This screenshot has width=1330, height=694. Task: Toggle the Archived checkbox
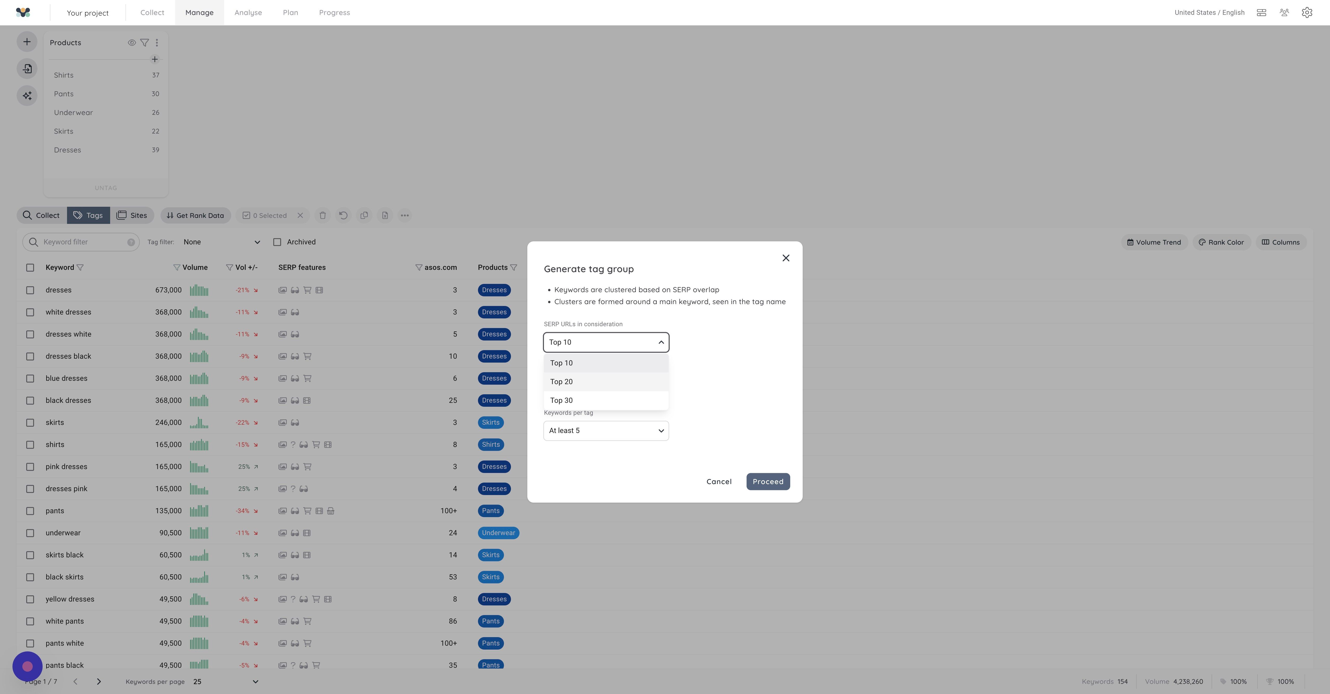point(277,242)
